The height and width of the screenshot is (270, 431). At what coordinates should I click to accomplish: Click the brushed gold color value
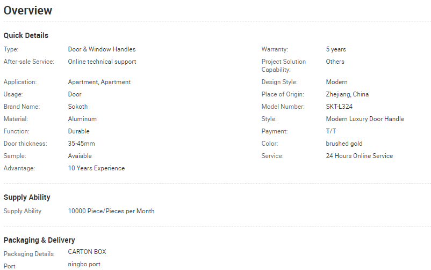(344, 144)
